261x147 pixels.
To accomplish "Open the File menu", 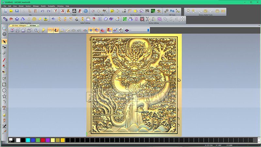I will pos(5,6).
